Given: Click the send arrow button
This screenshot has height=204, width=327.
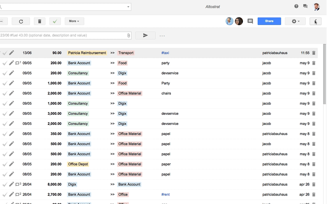Looking at the screenshot, I should click(x=145, y=35).
